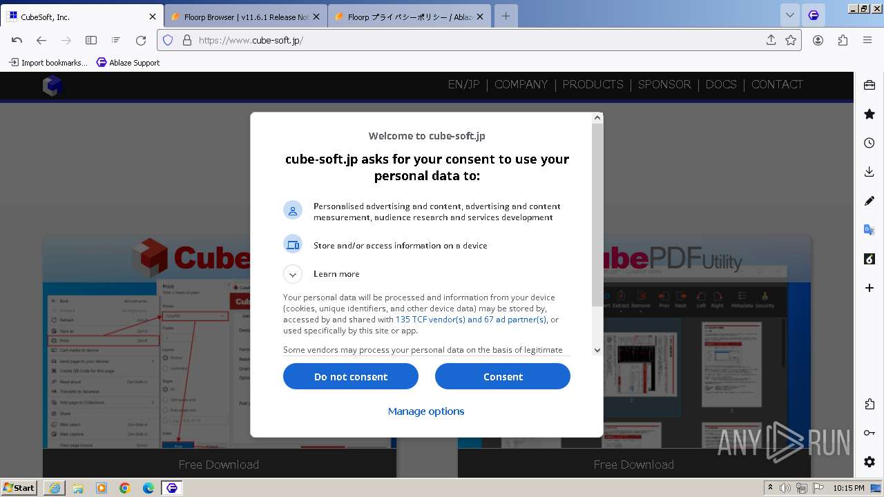This screenshot has width=884, height=497.
Task: Open Google Translate panel in sidebar
Action: pos(869,230)
